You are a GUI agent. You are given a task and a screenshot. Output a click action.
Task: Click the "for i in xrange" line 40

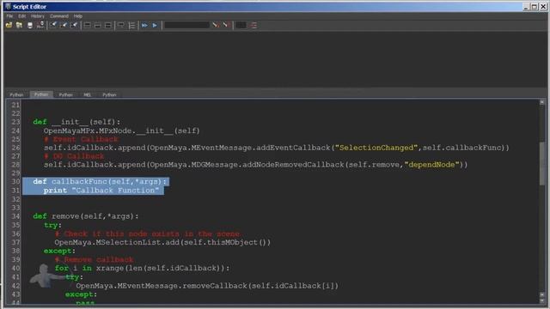(142, 269)
